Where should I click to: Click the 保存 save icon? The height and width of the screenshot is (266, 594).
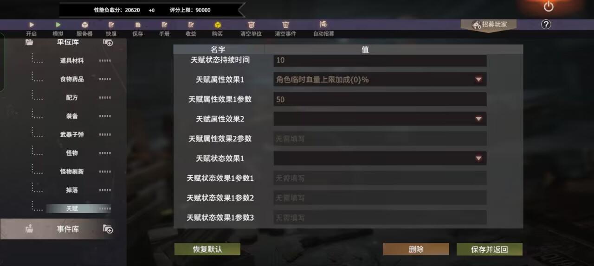point(138,25)
